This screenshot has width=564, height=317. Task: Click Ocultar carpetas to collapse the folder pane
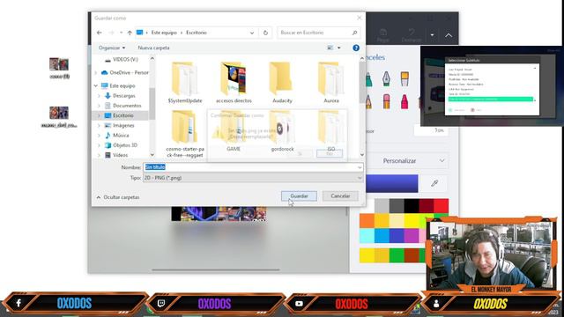pos(118,197)
